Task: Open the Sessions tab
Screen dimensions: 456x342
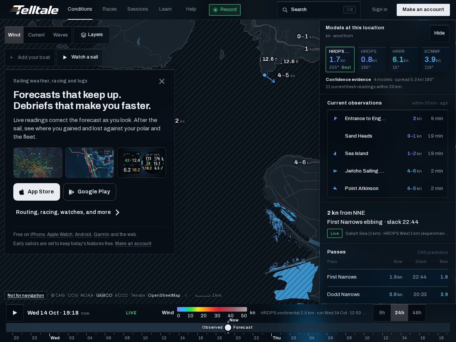Action: pyautogui.click(x=138, y=9)
